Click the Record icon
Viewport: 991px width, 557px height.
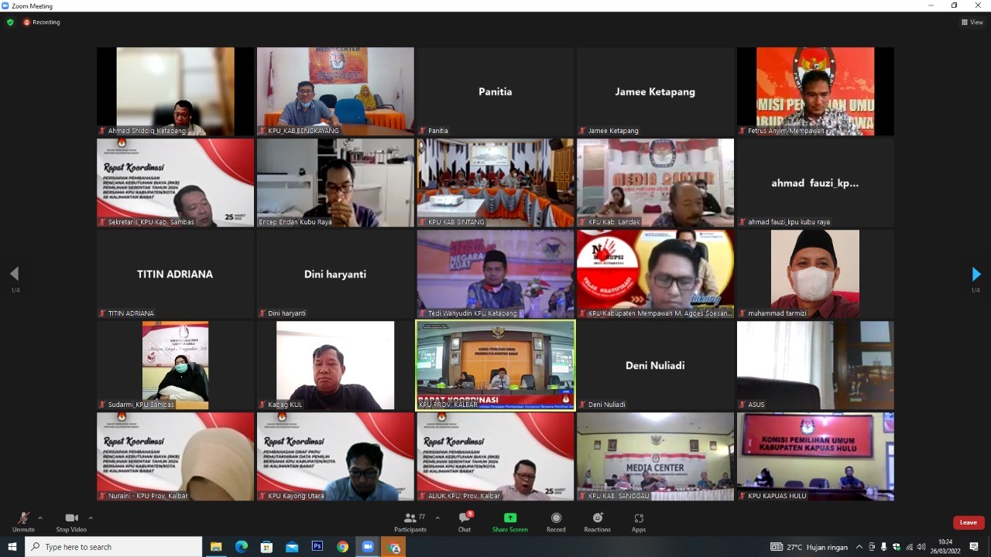[x=556, y=521]
